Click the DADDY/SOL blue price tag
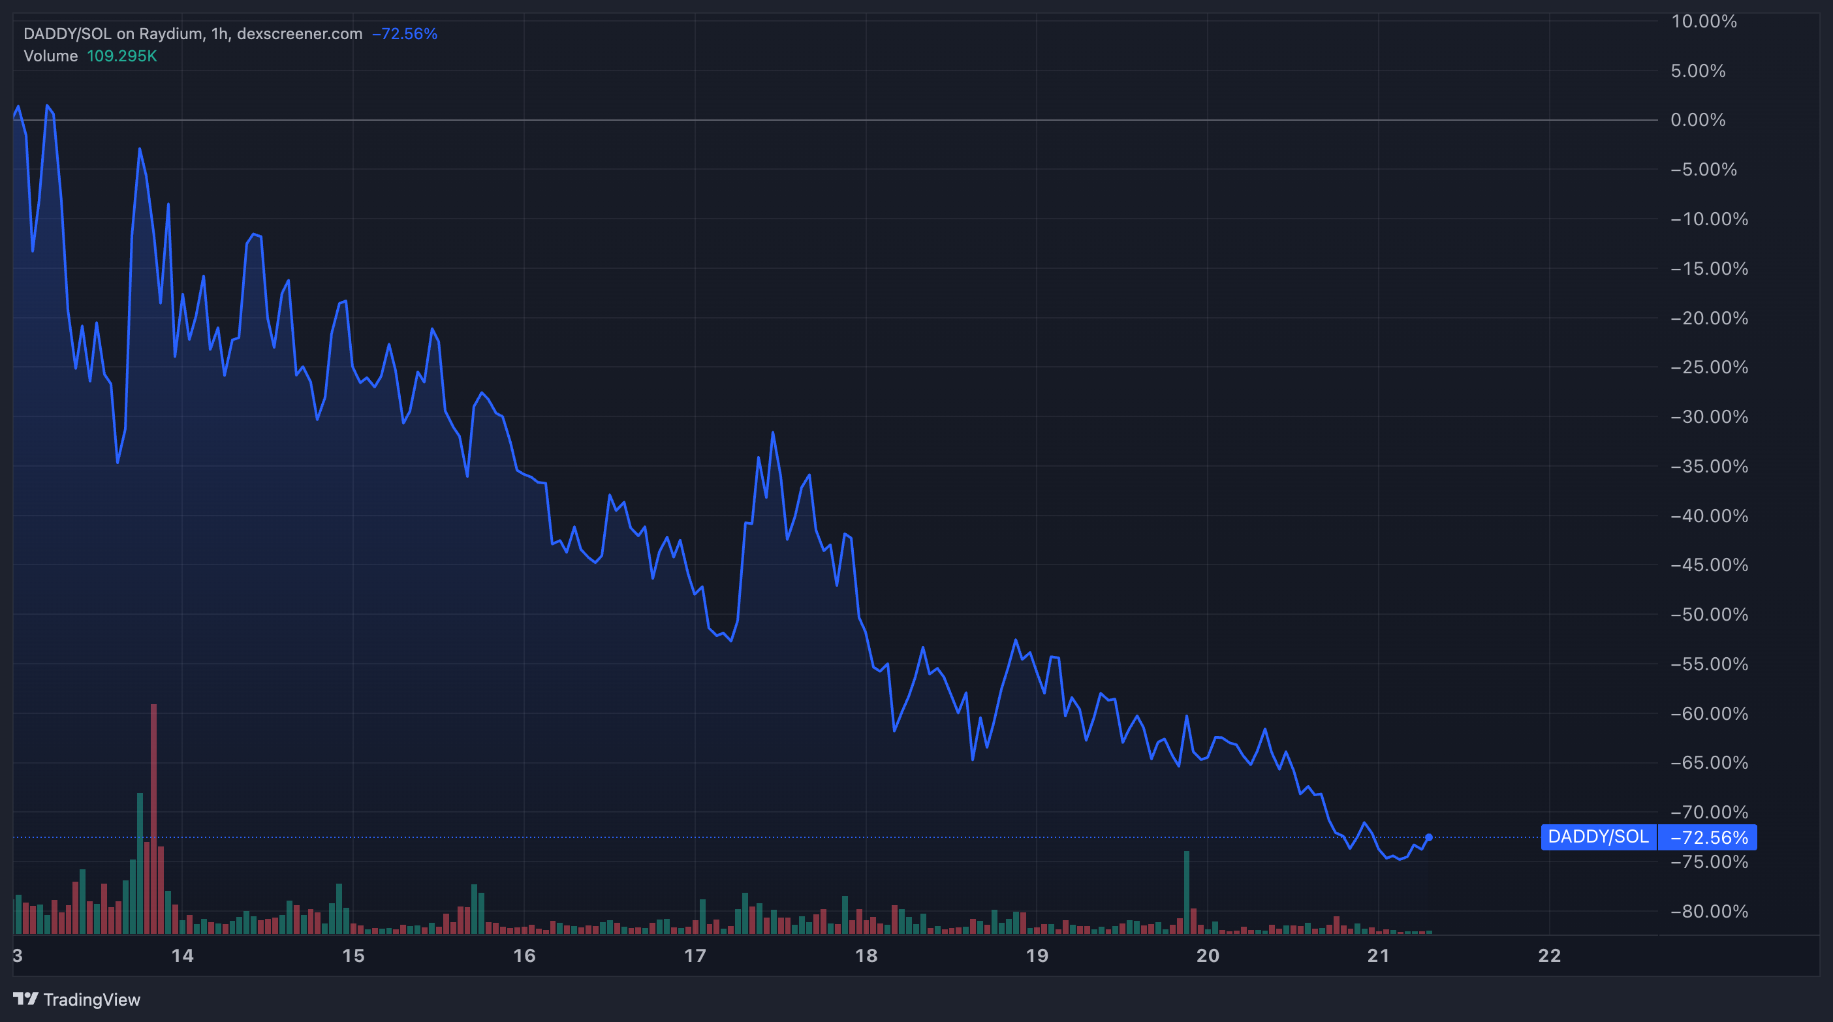The height and width of the screenshot is (1022, 1833). [x=1597, y=837]
